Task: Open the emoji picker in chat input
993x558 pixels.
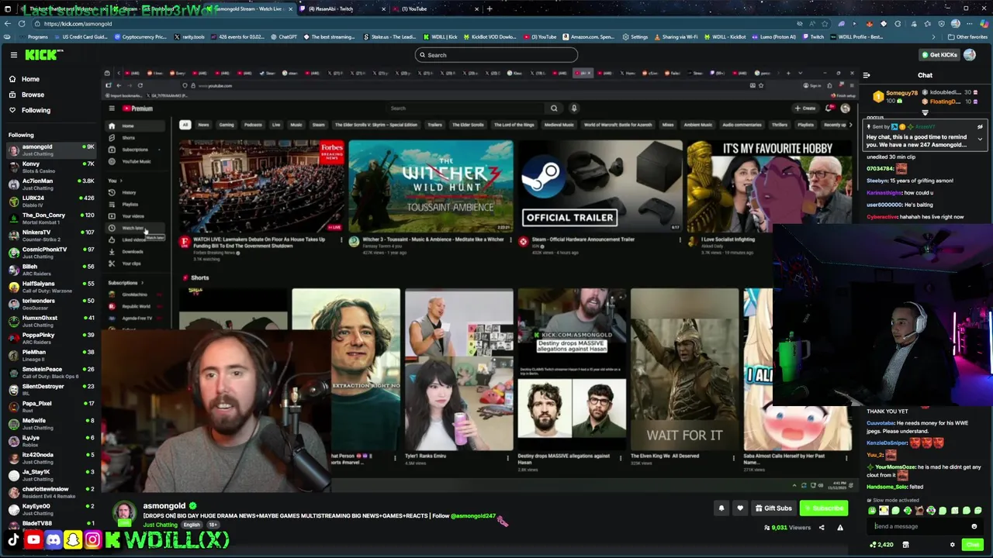Action: 974,526
